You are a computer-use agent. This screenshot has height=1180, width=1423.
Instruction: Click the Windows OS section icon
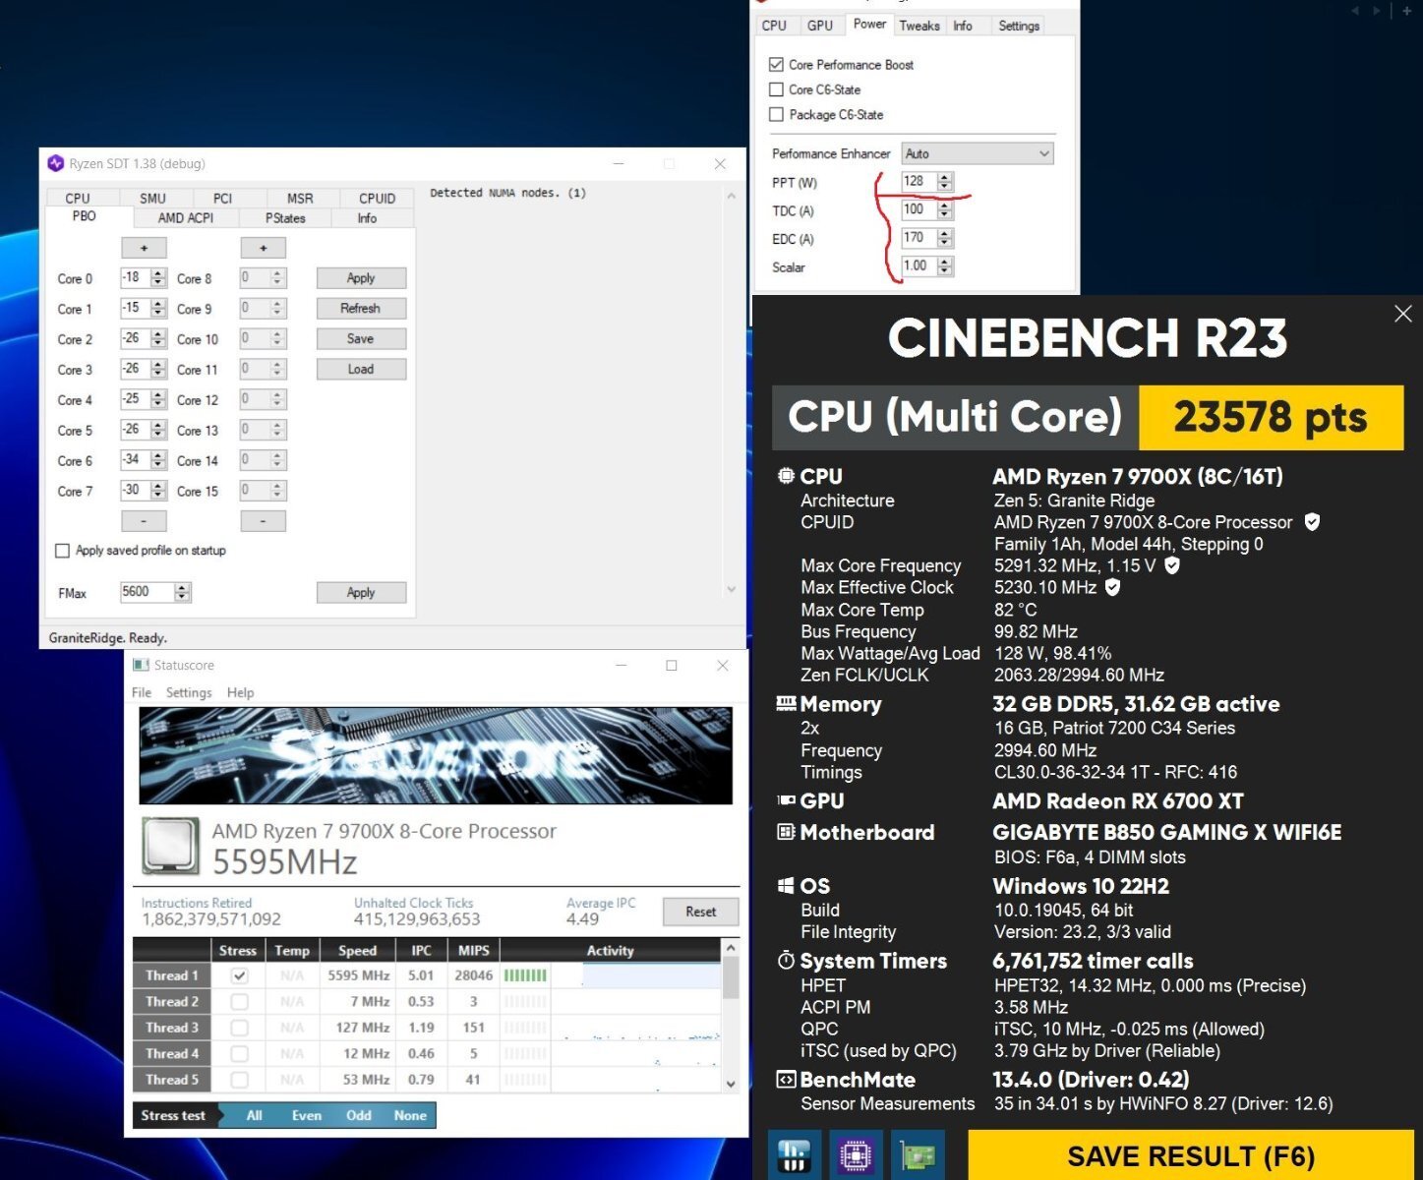click(786, 886)
